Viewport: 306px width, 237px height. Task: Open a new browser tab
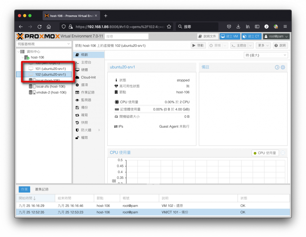pyautogui.click(x=105, y=16)
